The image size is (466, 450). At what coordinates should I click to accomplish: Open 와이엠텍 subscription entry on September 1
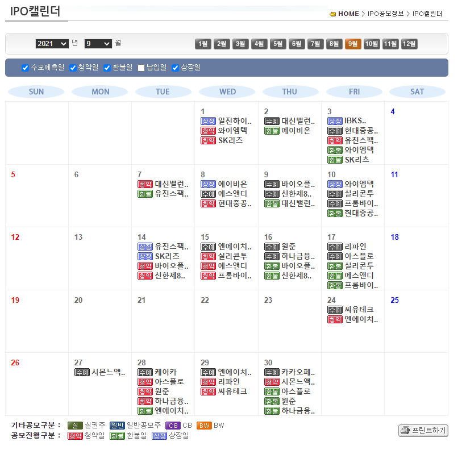232,131
